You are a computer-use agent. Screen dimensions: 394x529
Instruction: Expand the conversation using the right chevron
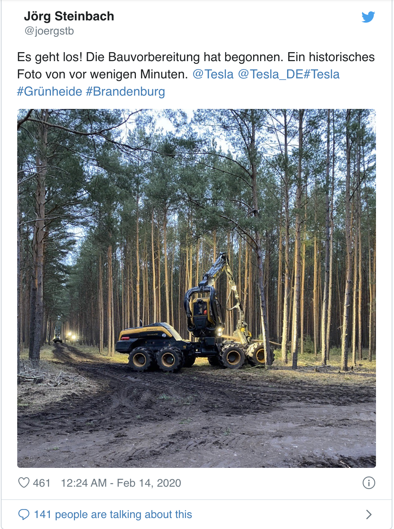[369, 515]
